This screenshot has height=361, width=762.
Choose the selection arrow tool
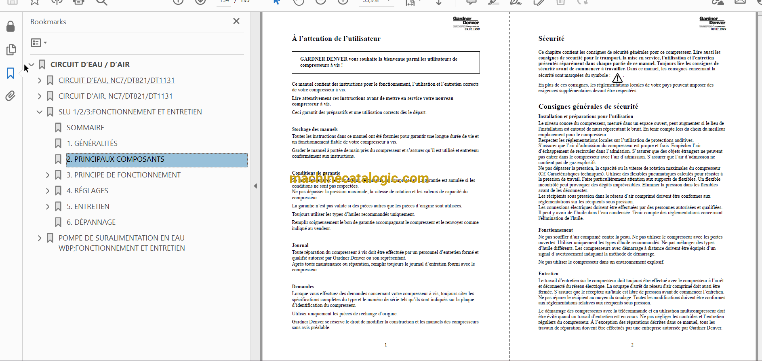pos(276,2)
